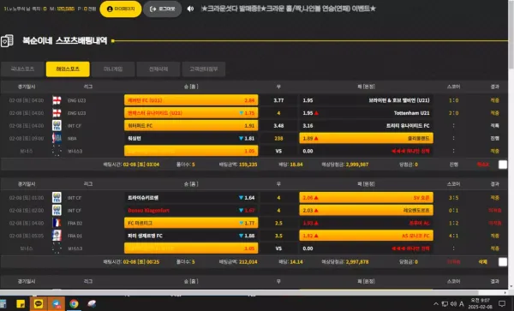Click the draw odds 3.77 cell

point(278,100)
